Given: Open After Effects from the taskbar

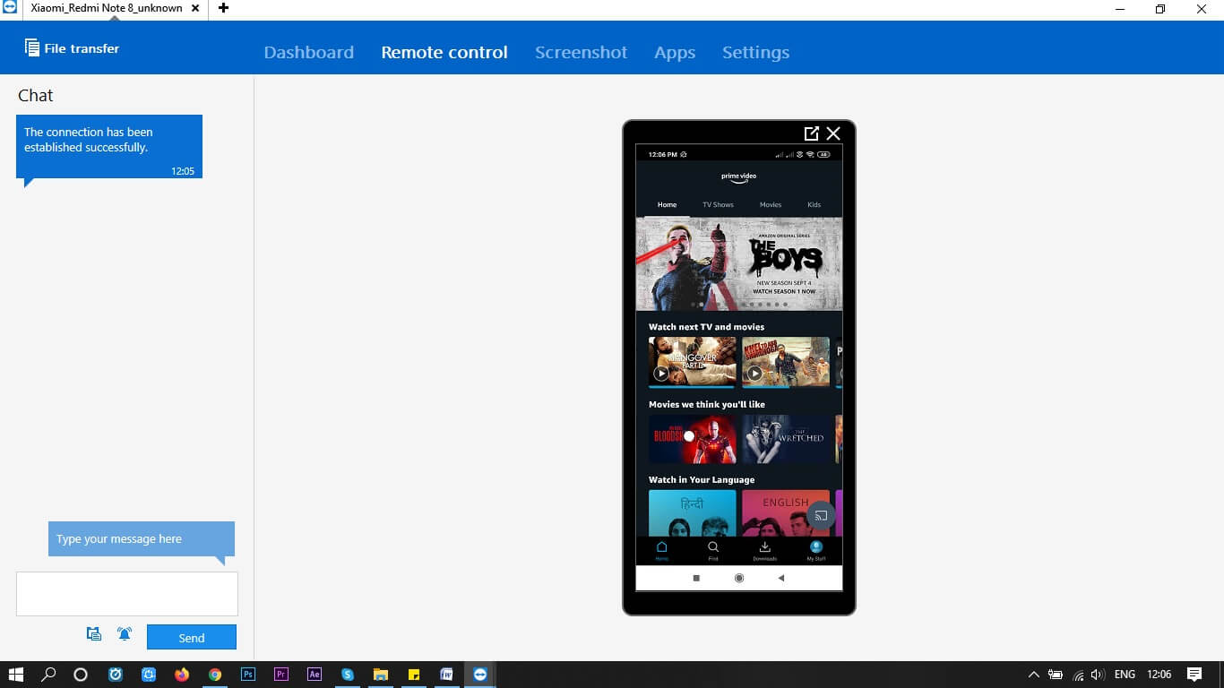Looking at the screenshot, I should (x=315, y=675).
